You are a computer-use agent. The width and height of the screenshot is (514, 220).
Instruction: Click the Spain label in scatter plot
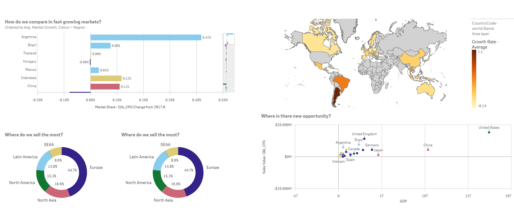[x=350, y=160]
